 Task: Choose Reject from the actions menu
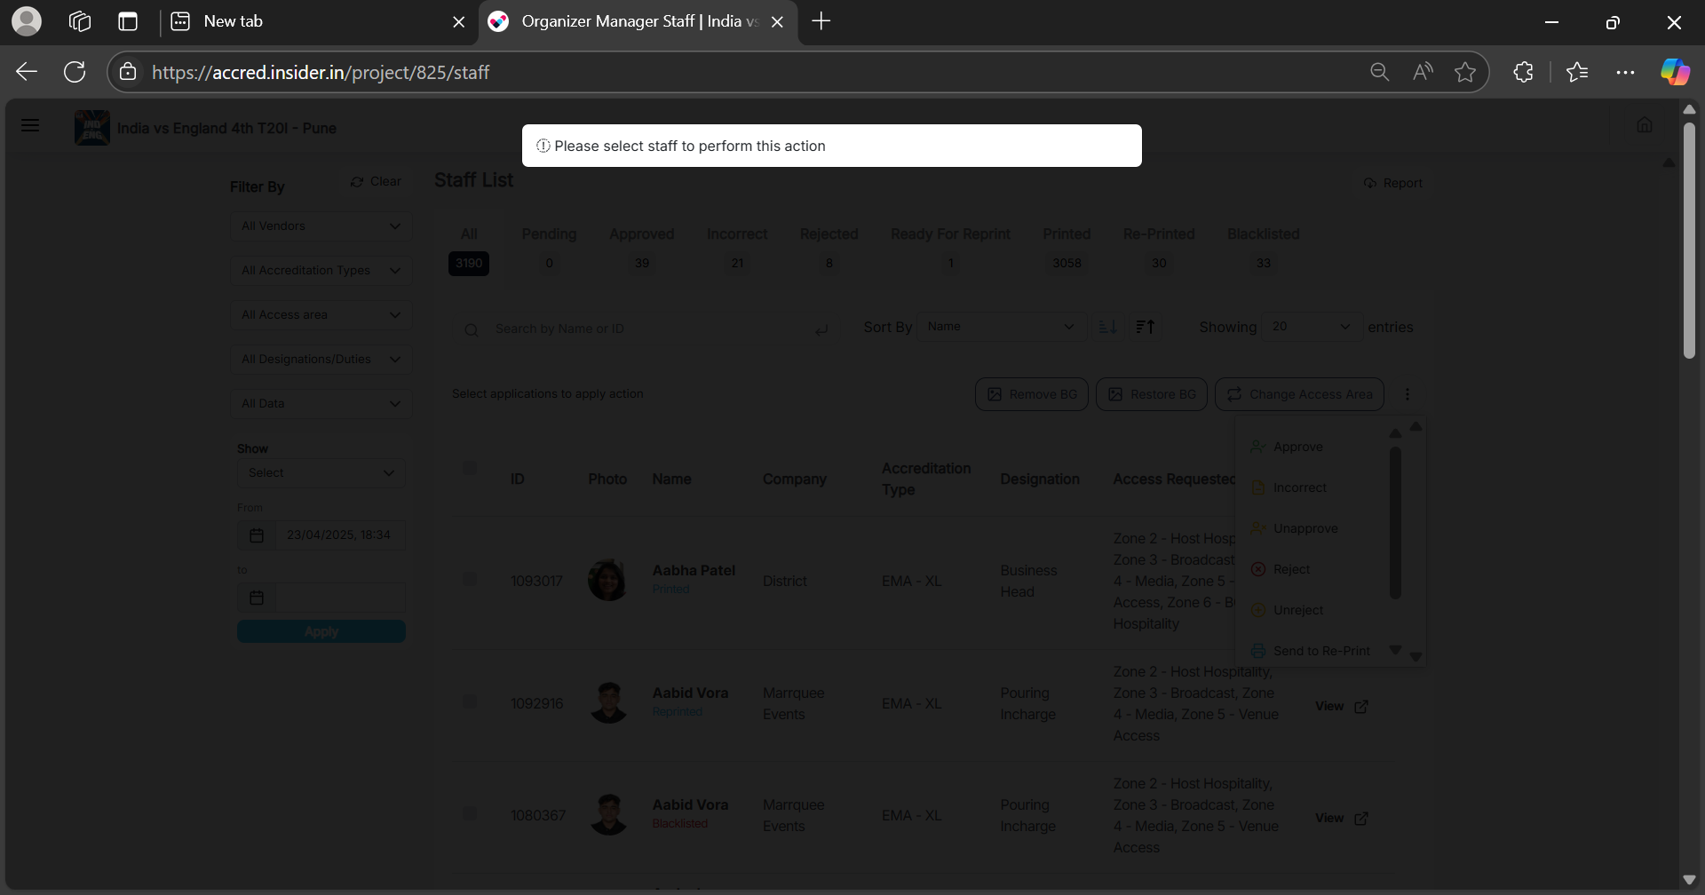click(x=1290, y=569)
